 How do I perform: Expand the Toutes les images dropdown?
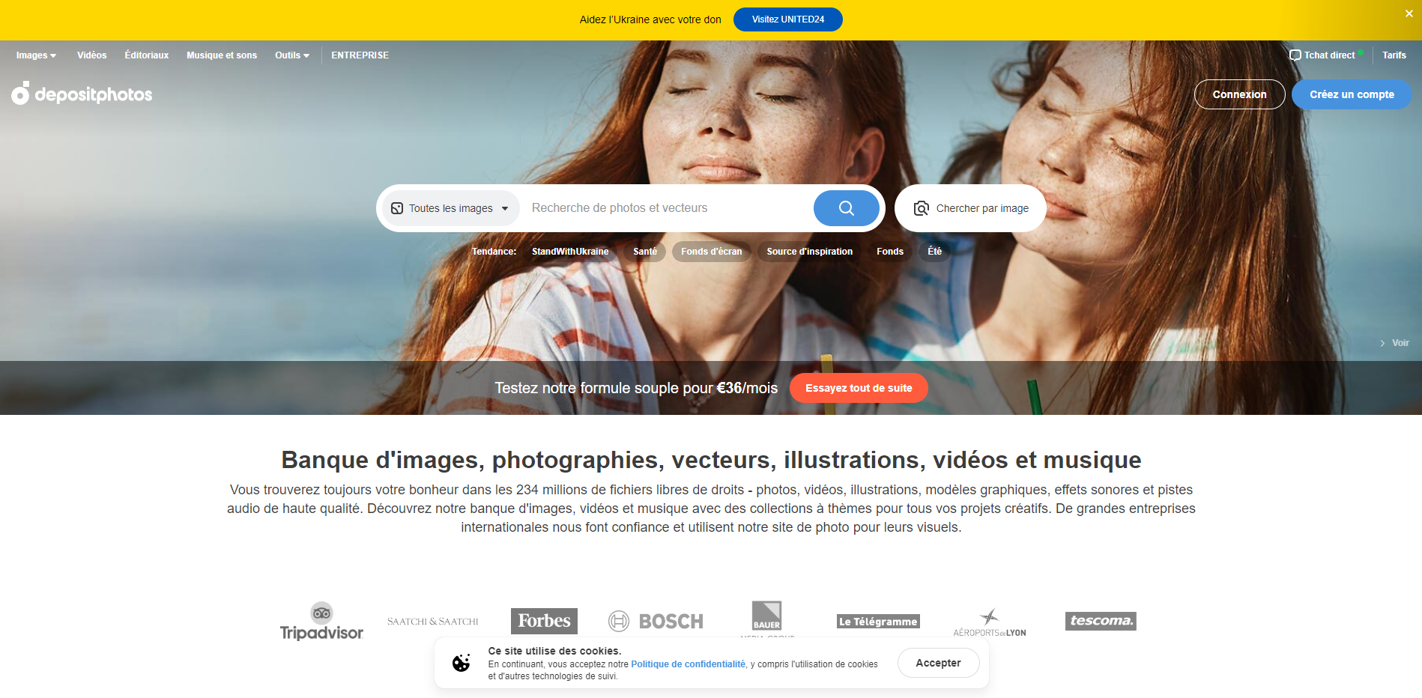pyautogui.click(x=450, y=208)
